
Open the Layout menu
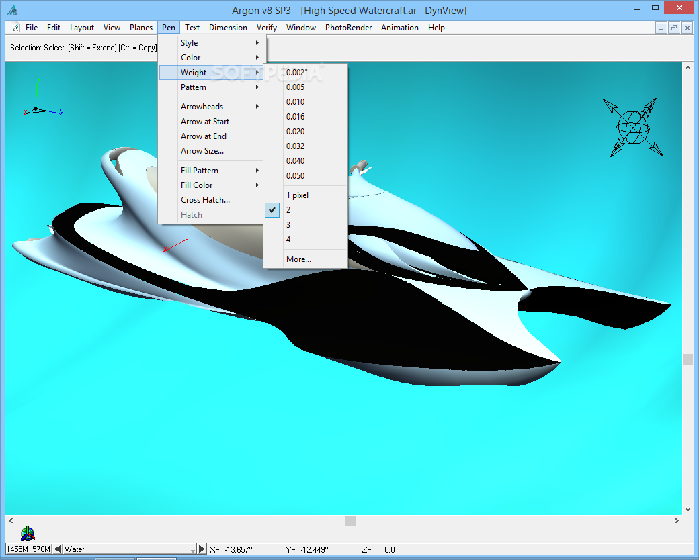click(x=81, y=27)
